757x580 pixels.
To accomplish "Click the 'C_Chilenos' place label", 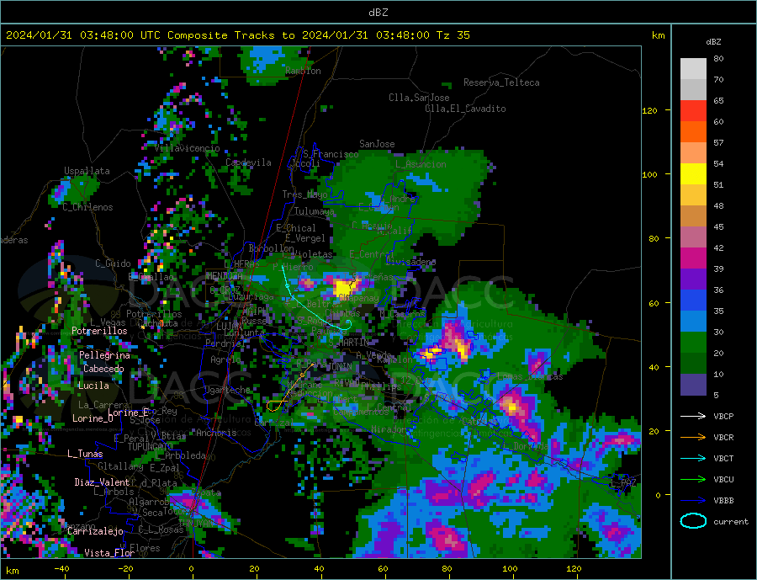I will (87, 207).
